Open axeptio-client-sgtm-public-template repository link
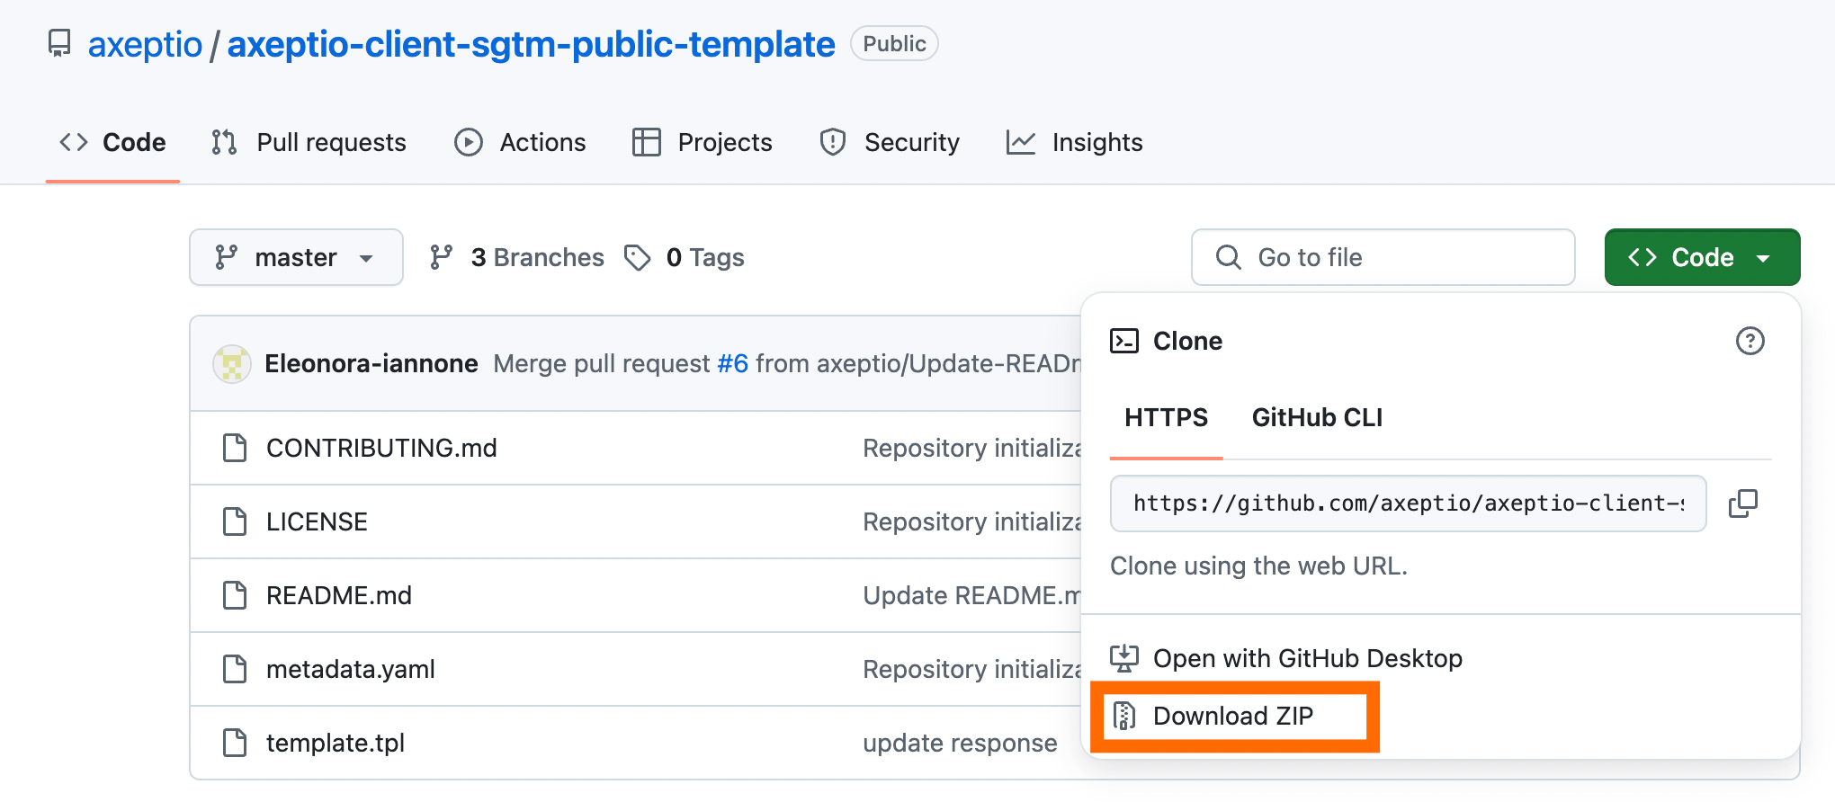The image size is (1835, 802). point(531,44)
